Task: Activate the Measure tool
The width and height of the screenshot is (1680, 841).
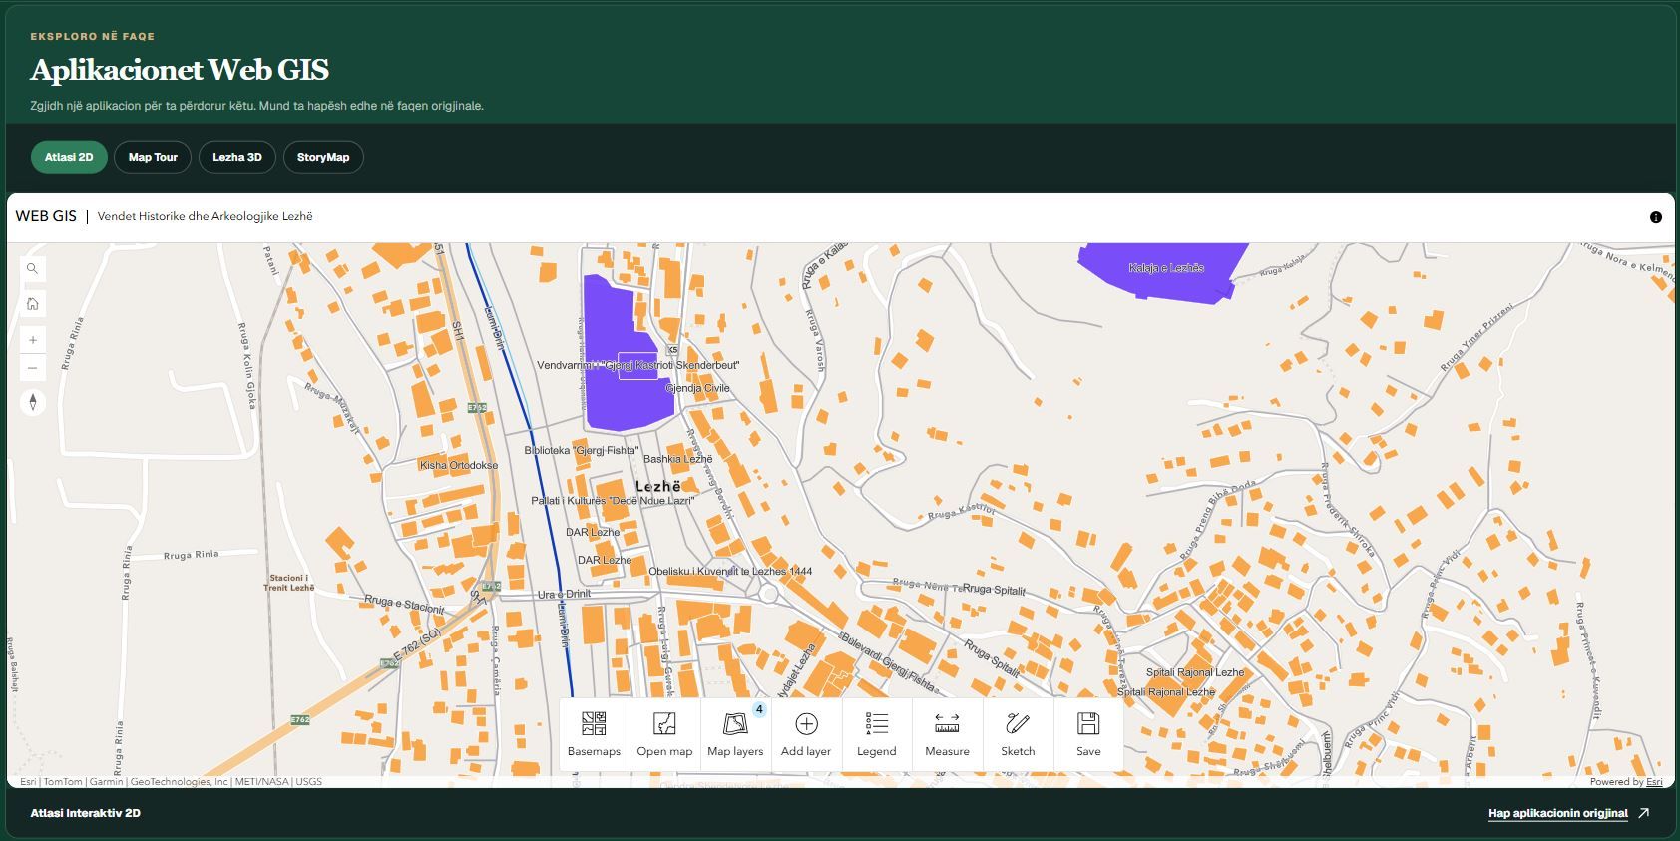Action: point(947,734)
